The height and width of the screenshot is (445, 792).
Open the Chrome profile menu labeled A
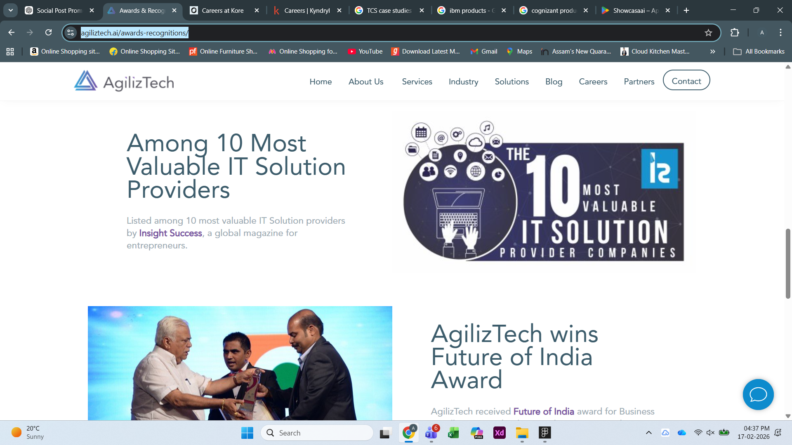[762, 32]
